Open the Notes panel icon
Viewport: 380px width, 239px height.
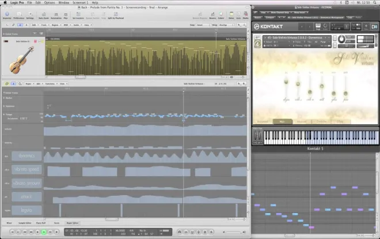pos(231,14)
